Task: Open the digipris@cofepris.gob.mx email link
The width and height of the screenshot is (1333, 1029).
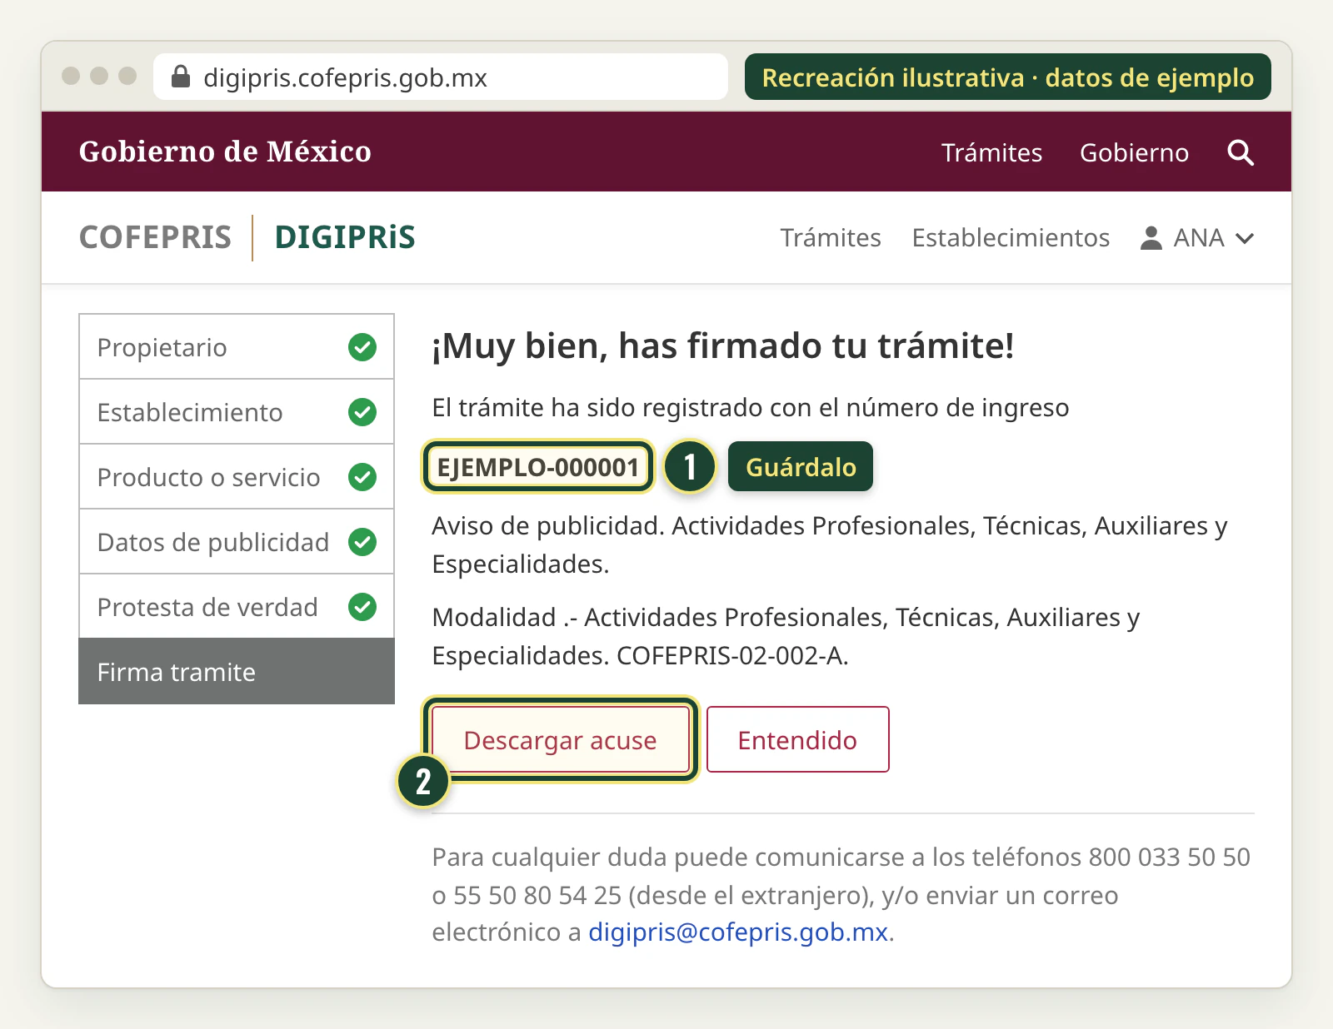Action: click(738, 932)
